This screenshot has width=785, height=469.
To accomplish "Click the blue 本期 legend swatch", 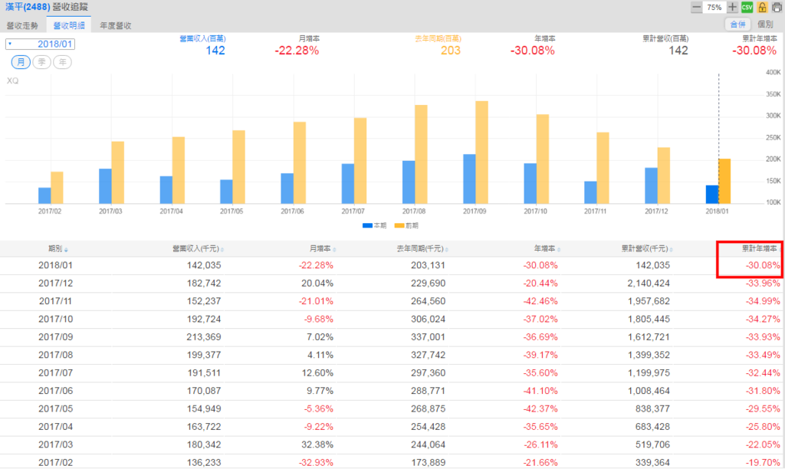I will [367, 226].
